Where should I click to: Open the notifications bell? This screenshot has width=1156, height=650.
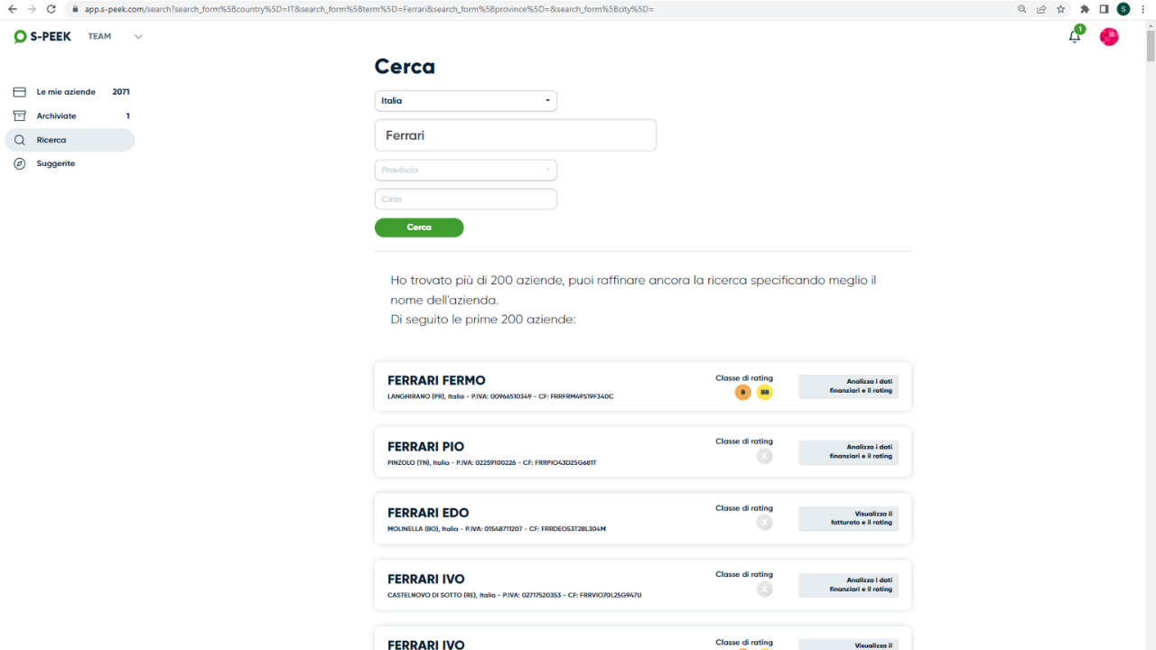click(1075, 36)
